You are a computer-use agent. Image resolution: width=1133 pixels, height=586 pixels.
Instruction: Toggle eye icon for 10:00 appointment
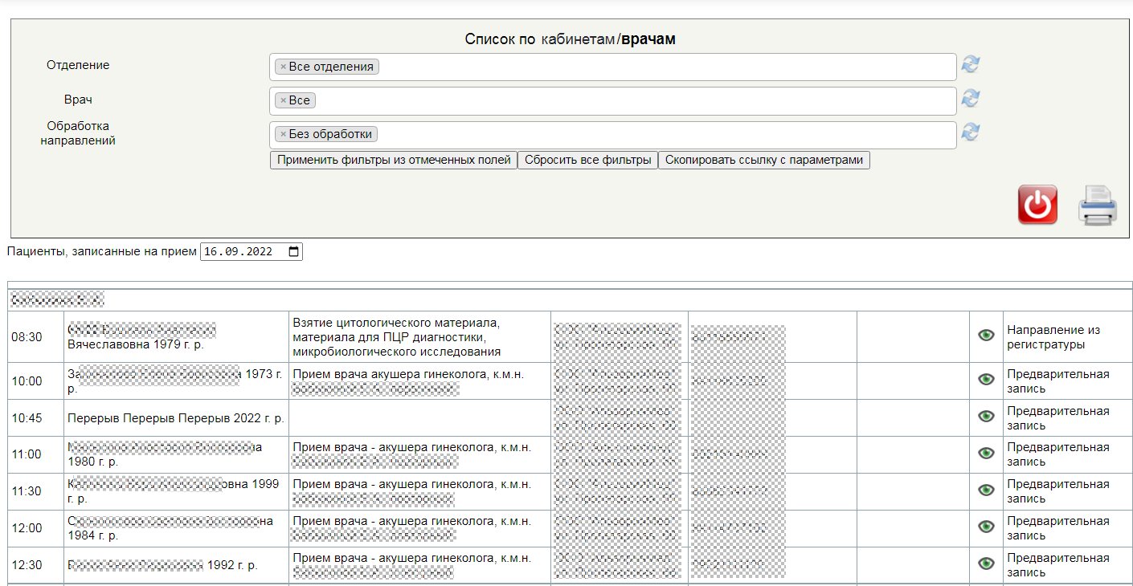click(x=986, y=380)
